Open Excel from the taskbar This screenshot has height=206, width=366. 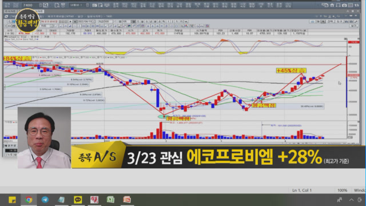pyautogui.click(x=110, y=200)
